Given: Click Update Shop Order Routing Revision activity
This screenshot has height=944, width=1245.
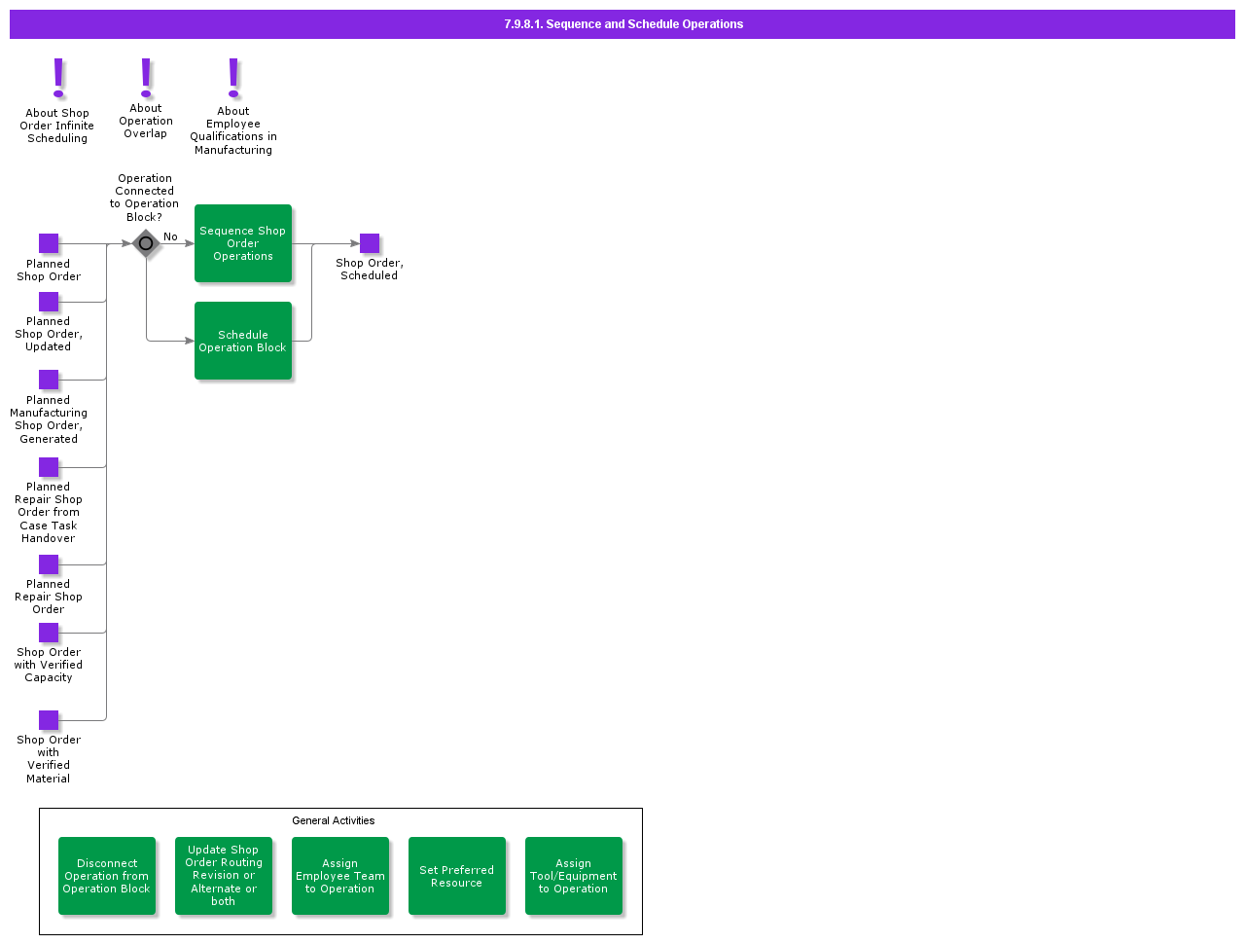Looking at the screenshot, I should [224, 876].
